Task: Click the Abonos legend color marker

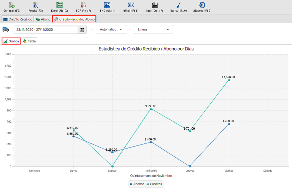Action: click(131, 184)
